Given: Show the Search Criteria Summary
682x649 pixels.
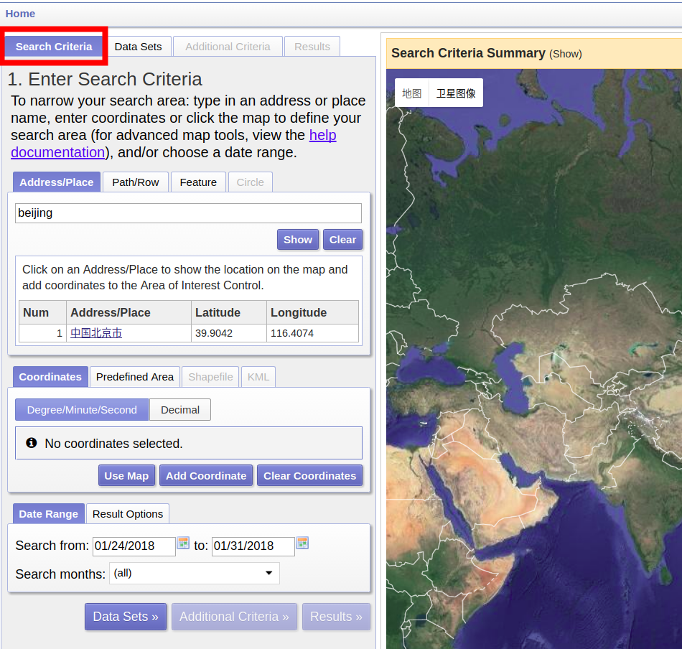Looking at the screenshot, I should [565, 54].
